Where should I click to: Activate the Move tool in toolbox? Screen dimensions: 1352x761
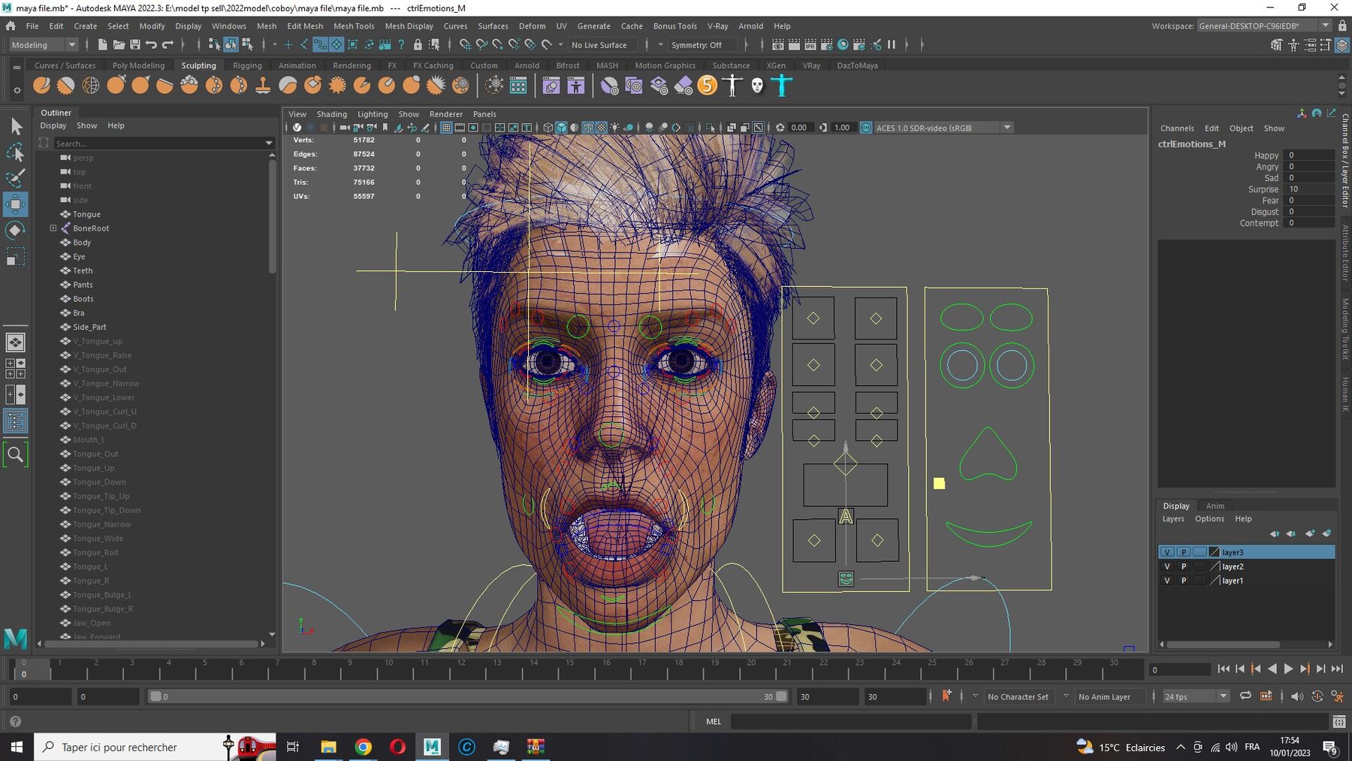pos(16,204)
